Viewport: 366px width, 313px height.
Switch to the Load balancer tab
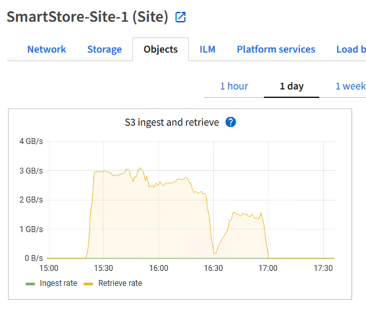tap(350, 49)
